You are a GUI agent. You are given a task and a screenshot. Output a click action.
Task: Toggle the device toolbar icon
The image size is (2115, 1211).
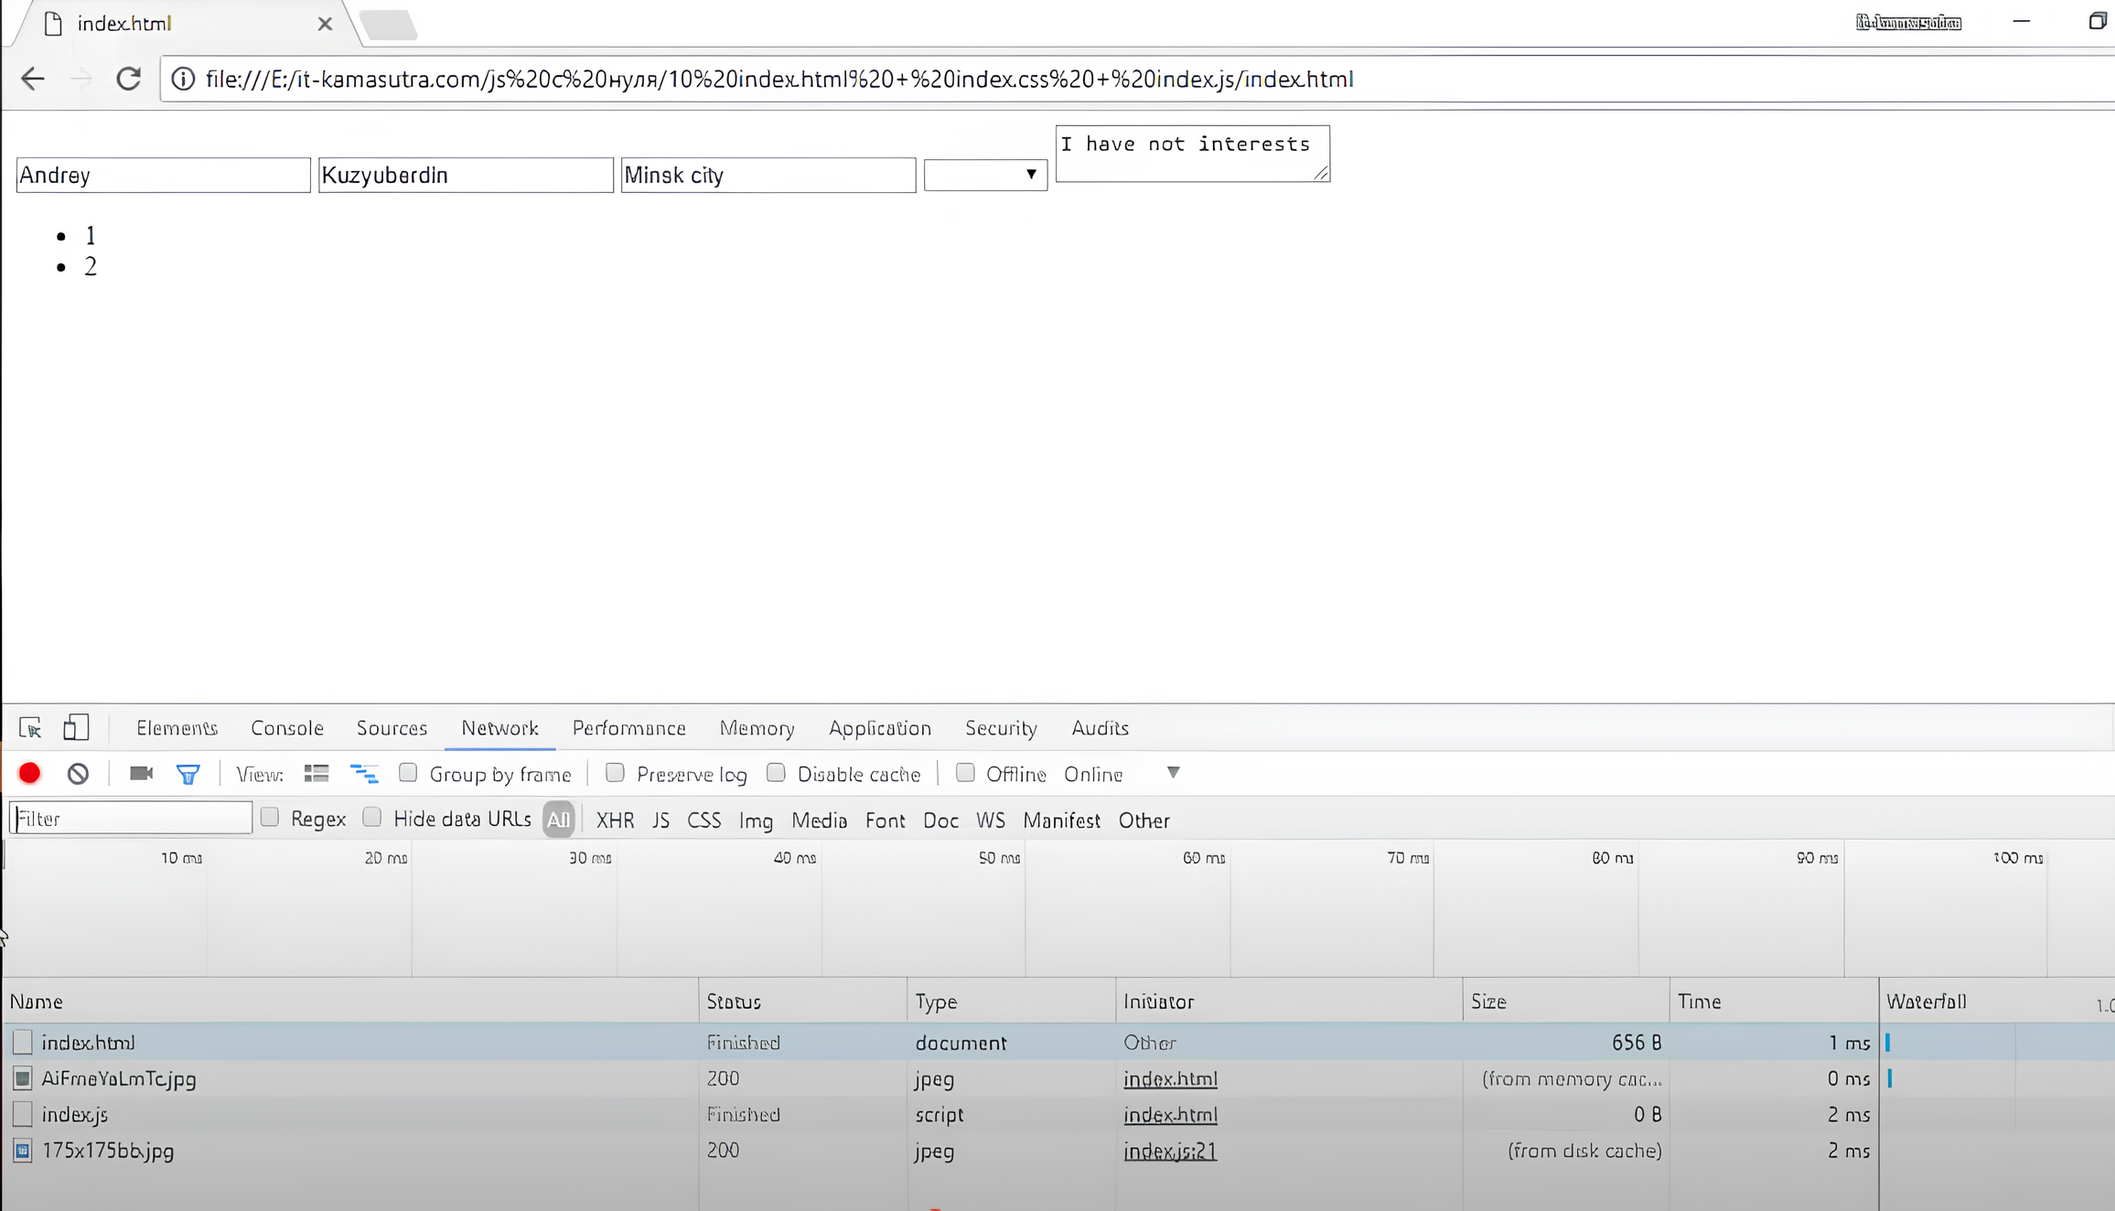pyautogui.click(x=76, y=728)
